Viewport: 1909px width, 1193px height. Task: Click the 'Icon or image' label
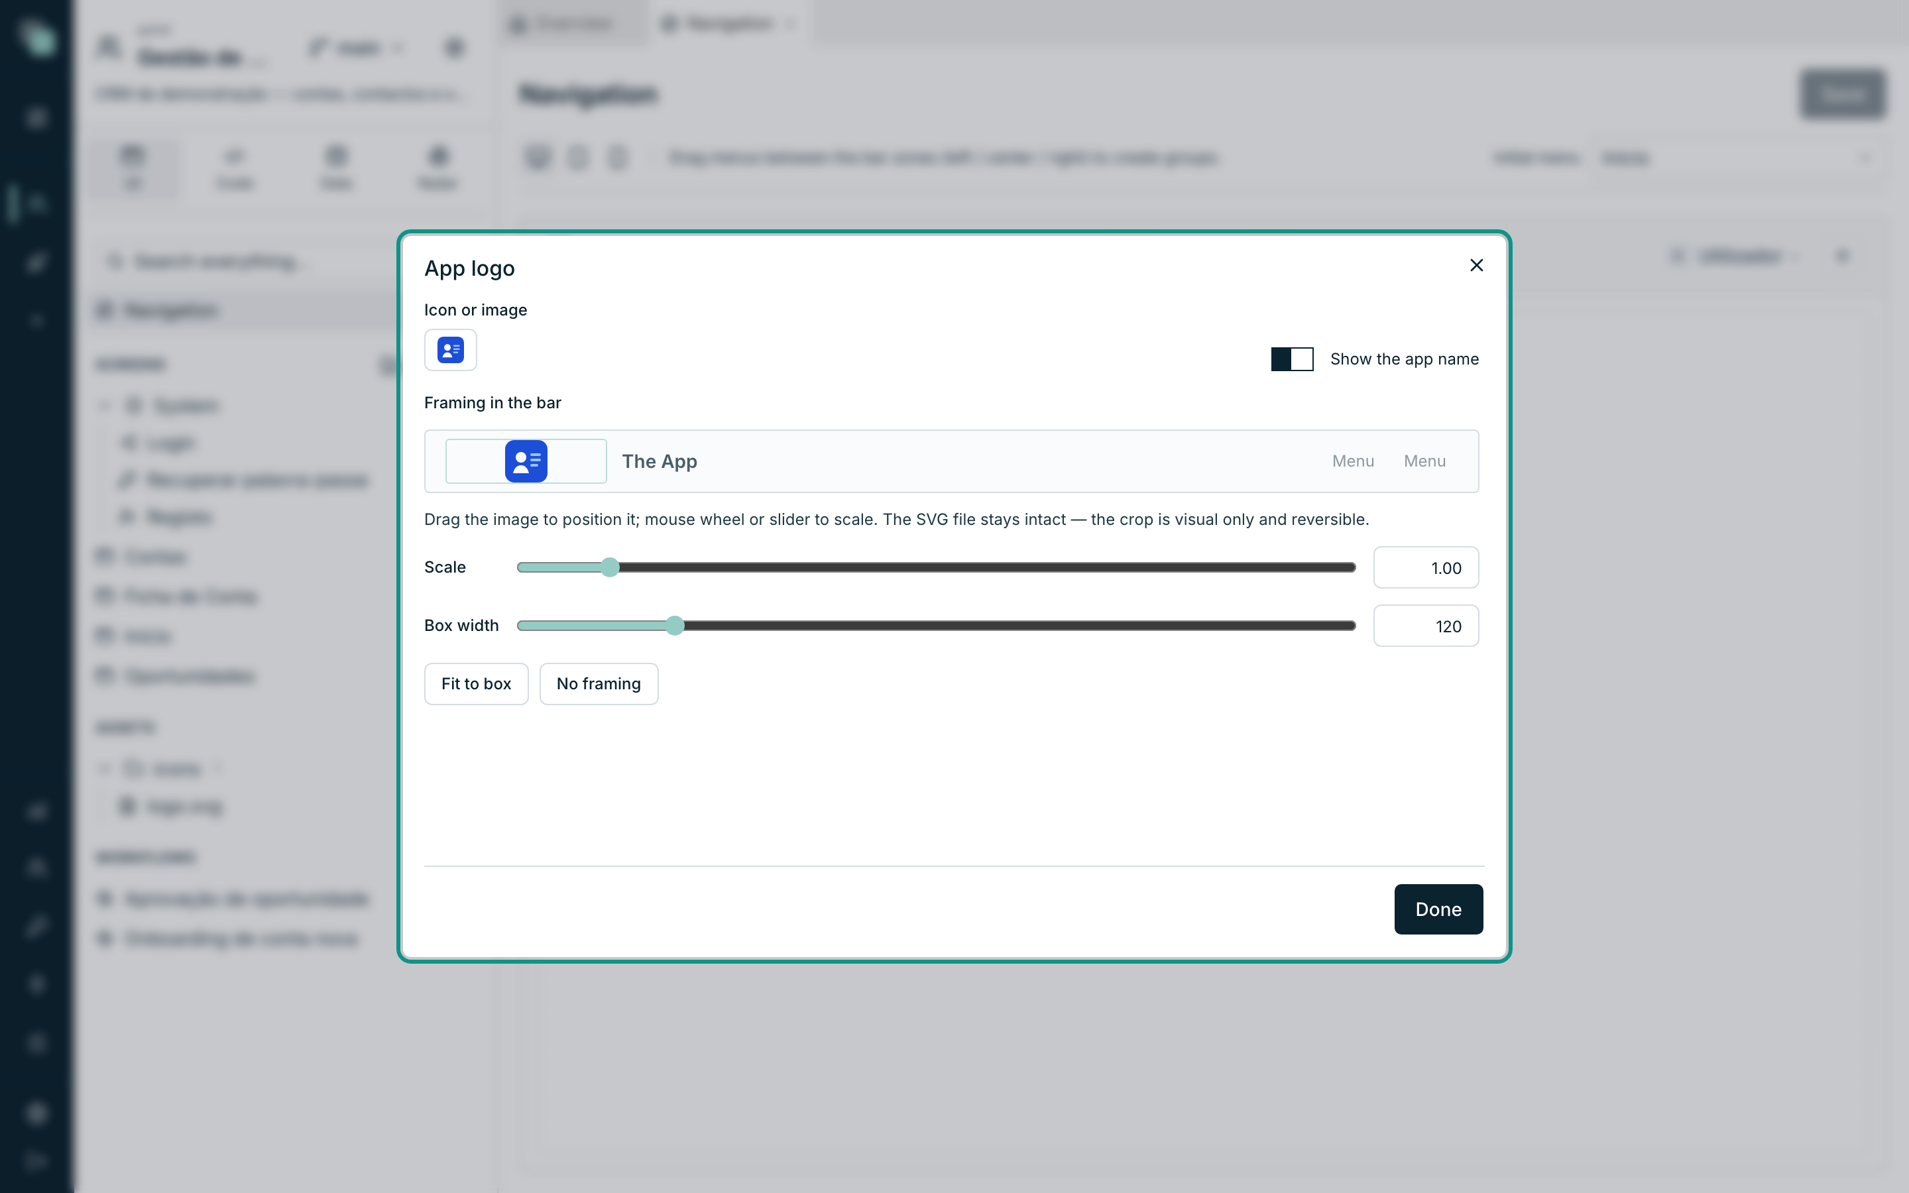(x=475, y=310)
